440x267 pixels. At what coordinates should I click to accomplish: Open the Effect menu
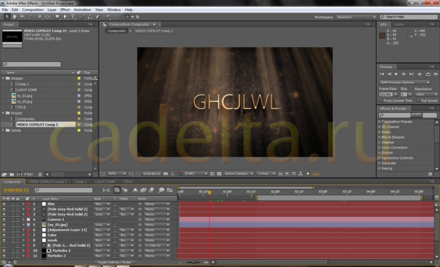65,9
